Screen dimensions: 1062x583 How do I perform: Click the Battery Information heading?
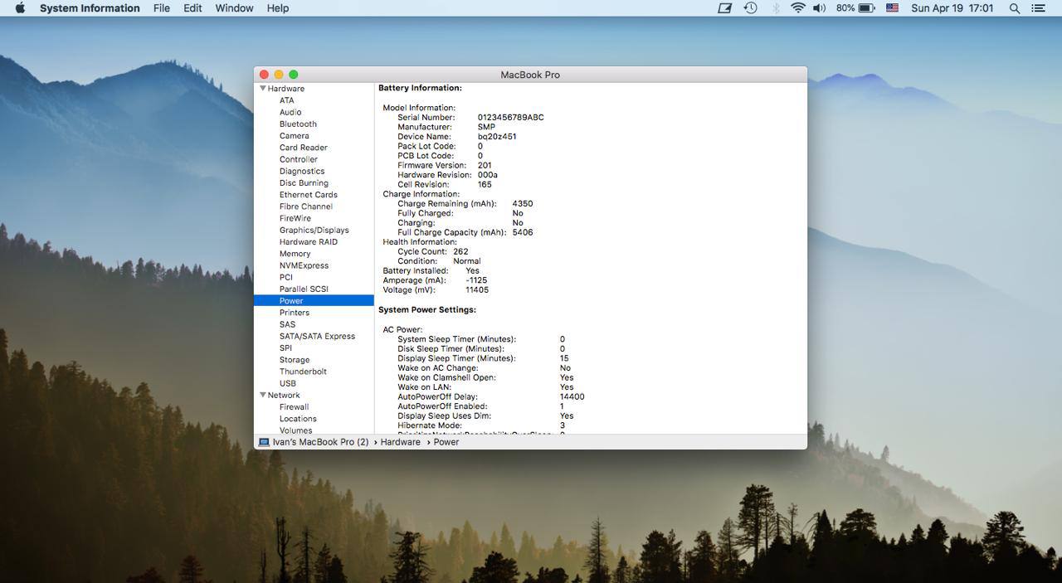[x=420, y=88]
